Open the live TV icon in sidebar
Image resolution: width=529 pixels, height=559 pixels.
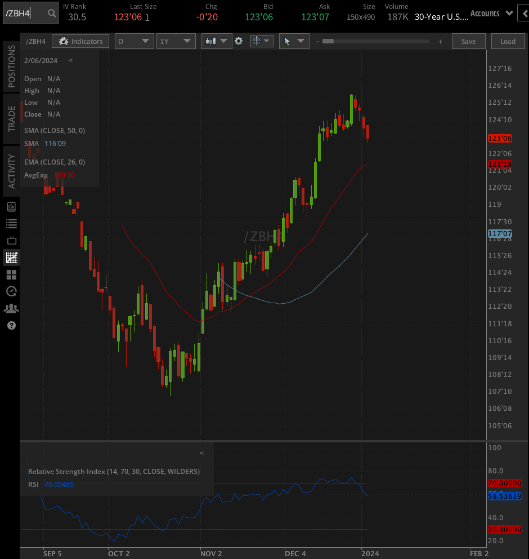pyautogui.click(x=11, y=241)
